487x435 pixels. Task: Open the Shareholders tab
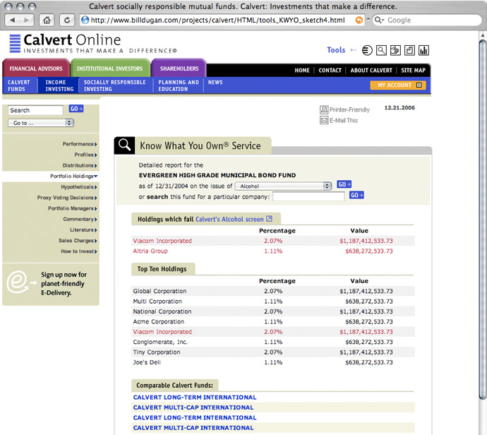(x=179, y=68)
